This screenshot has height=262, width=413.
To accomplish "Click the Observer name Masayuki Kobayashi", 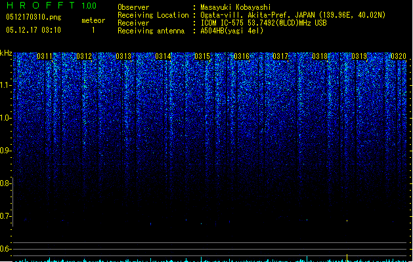I will pos(236,7).
